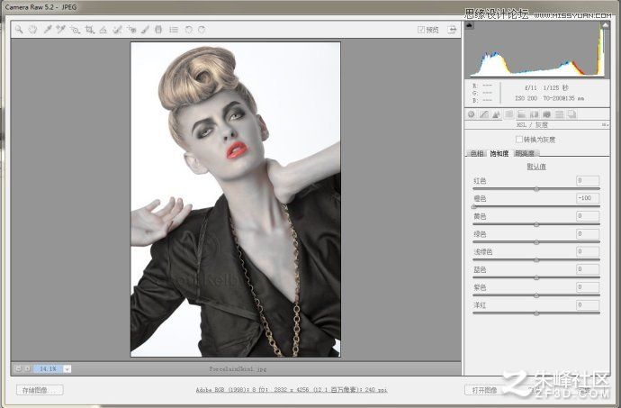The image size is (621, 408).
Task: Click the 橙色 saturation slider
Action: pos(536,206)
